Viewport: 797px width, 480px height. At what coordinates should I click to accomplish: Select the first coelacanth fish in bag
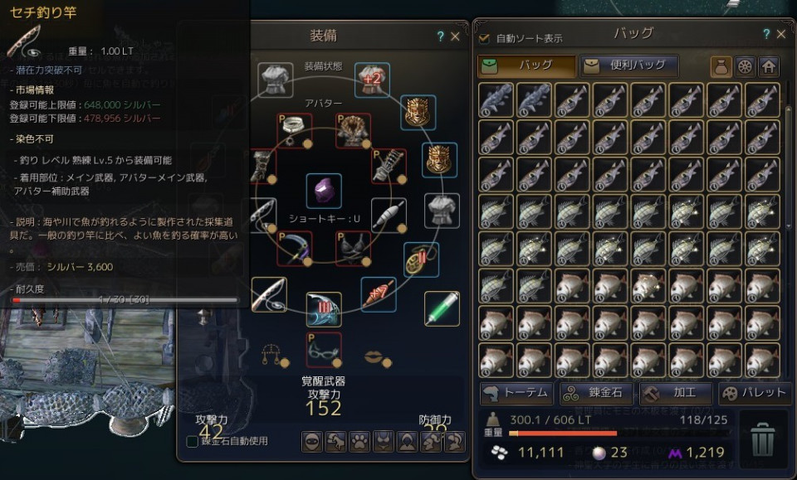pyautogui.click(x=496, y=99)
